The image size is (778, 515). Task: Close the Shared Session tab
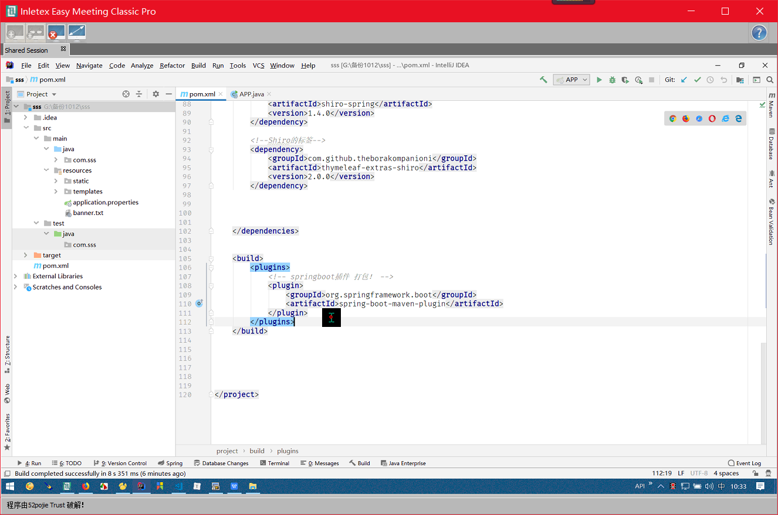(63, 49)
